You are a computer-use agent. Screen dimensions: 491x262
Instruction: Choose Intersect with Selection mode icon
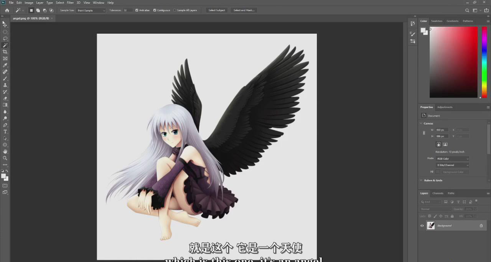click(51, 10)
